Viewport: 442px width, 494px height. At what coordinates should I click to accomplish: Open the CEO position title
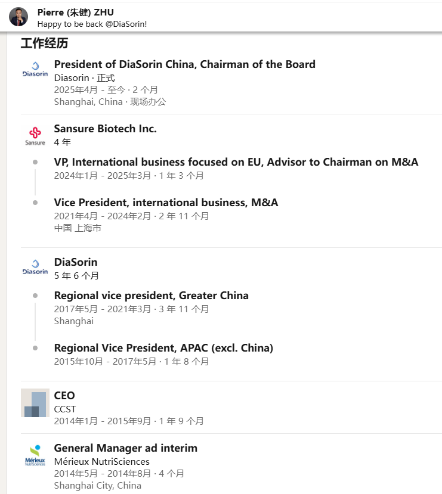coord(64,396)
